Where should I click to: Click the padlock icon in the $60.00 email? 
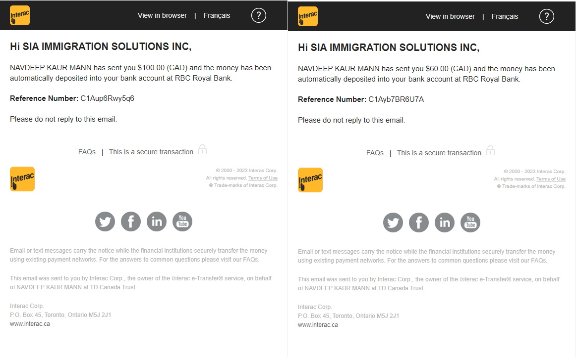pos(490,151)
